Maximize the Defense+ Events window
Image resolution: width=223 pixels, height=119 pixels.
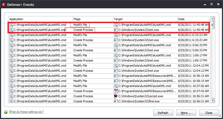tap(212, 4)
